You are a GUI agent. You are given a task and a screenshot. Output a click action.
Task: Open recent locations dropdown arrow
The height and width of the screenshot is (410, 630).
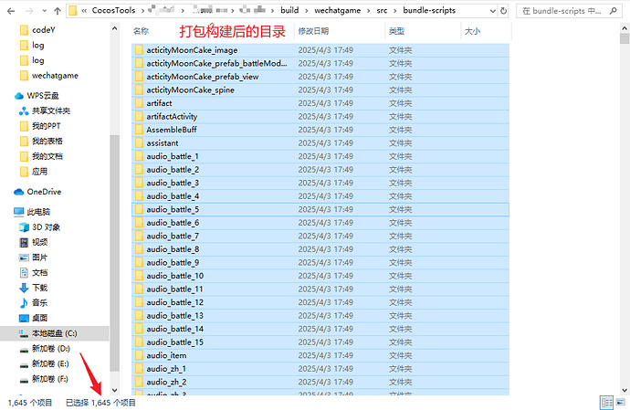44,11
